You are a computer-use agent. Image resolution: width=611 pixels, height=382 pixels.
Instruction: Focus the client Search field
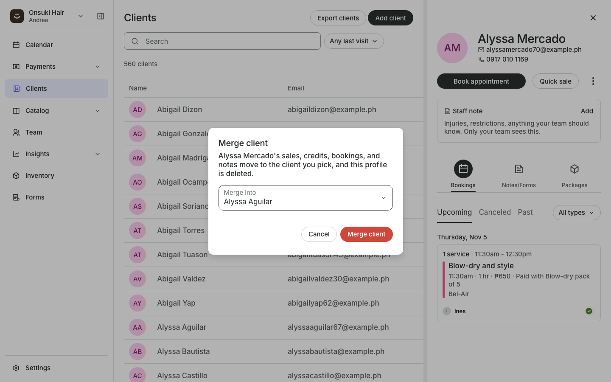(222, 41)
